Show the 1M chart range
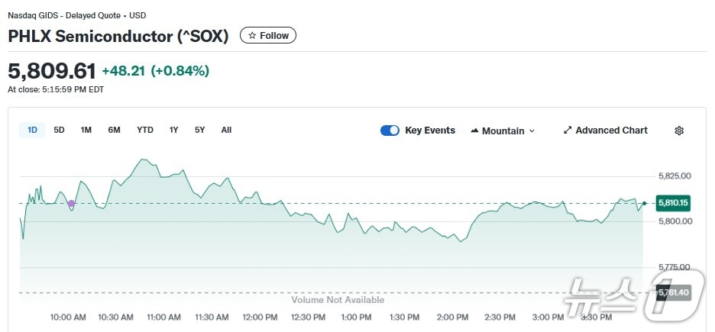The width and height of the screenshot is (715, 332). pyautogui.click(x=86, y=130)
